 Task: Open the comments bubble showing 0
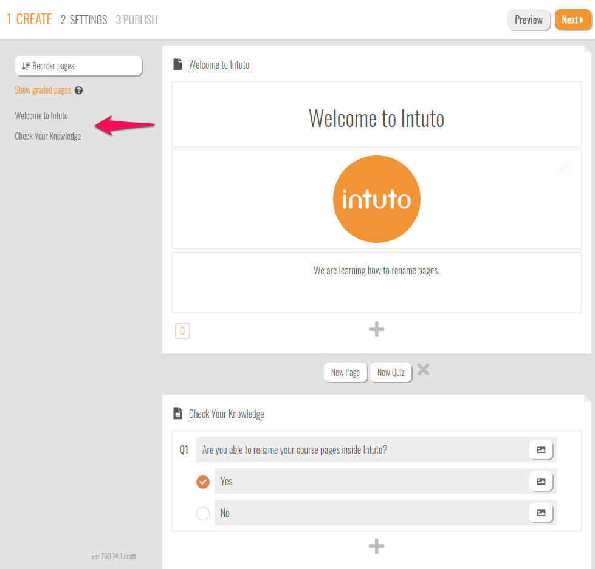coord(182,332)
